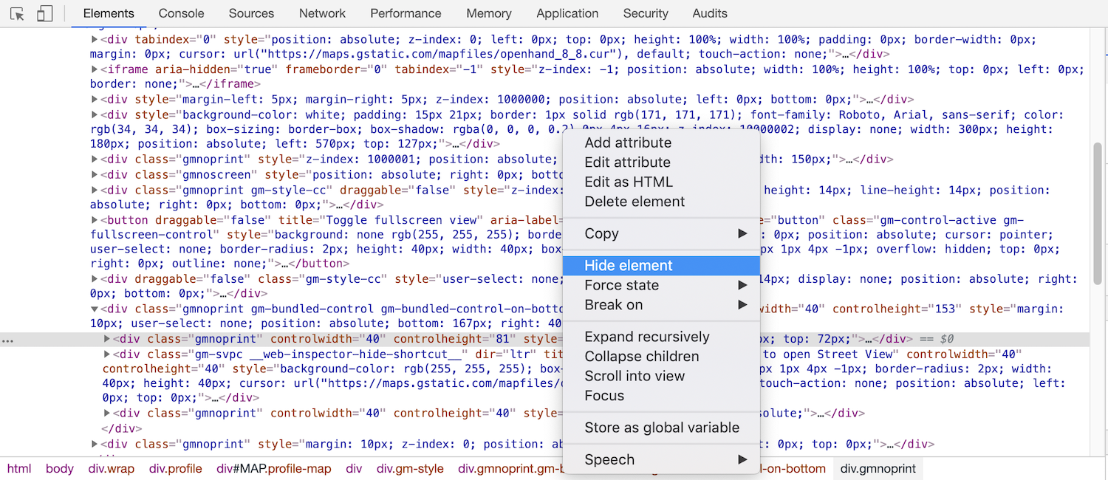Open the Memory tab
1108x480 pixels.
[x=489, y=13]
